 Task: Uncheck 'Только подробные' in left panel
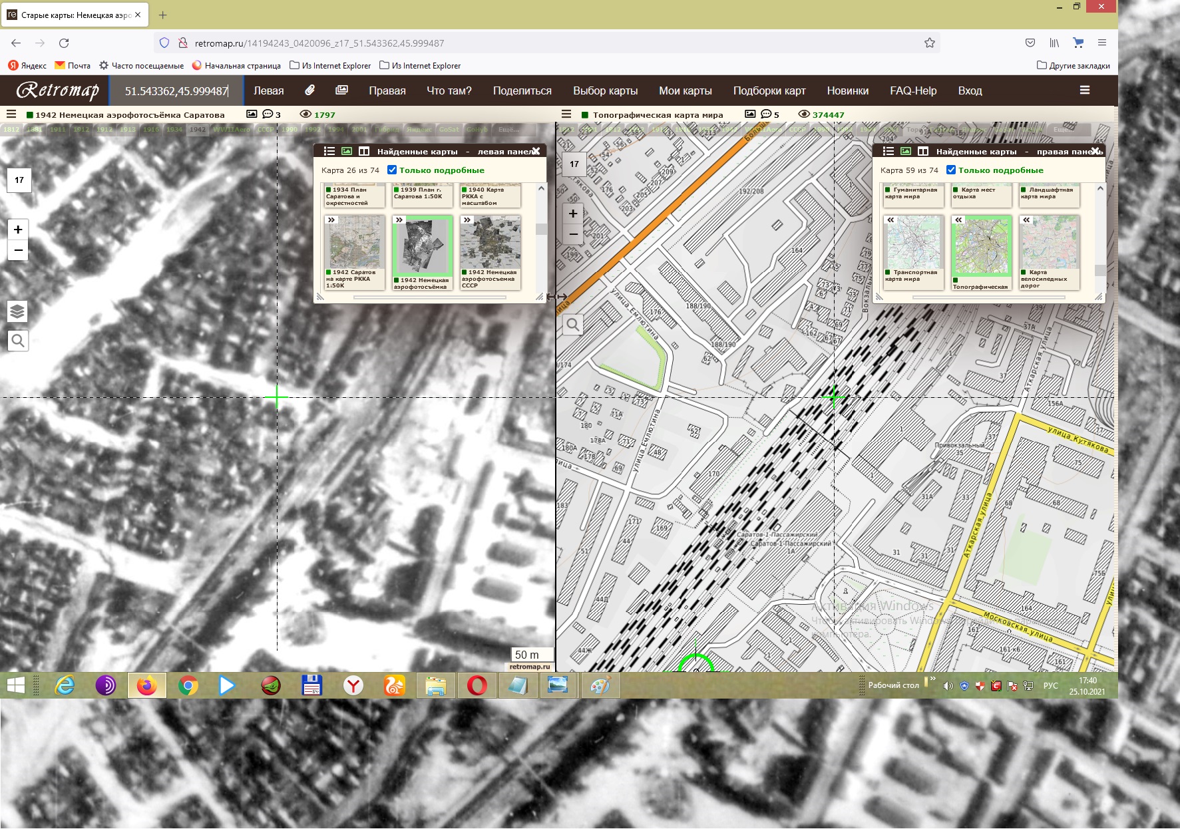pos(392,170)
